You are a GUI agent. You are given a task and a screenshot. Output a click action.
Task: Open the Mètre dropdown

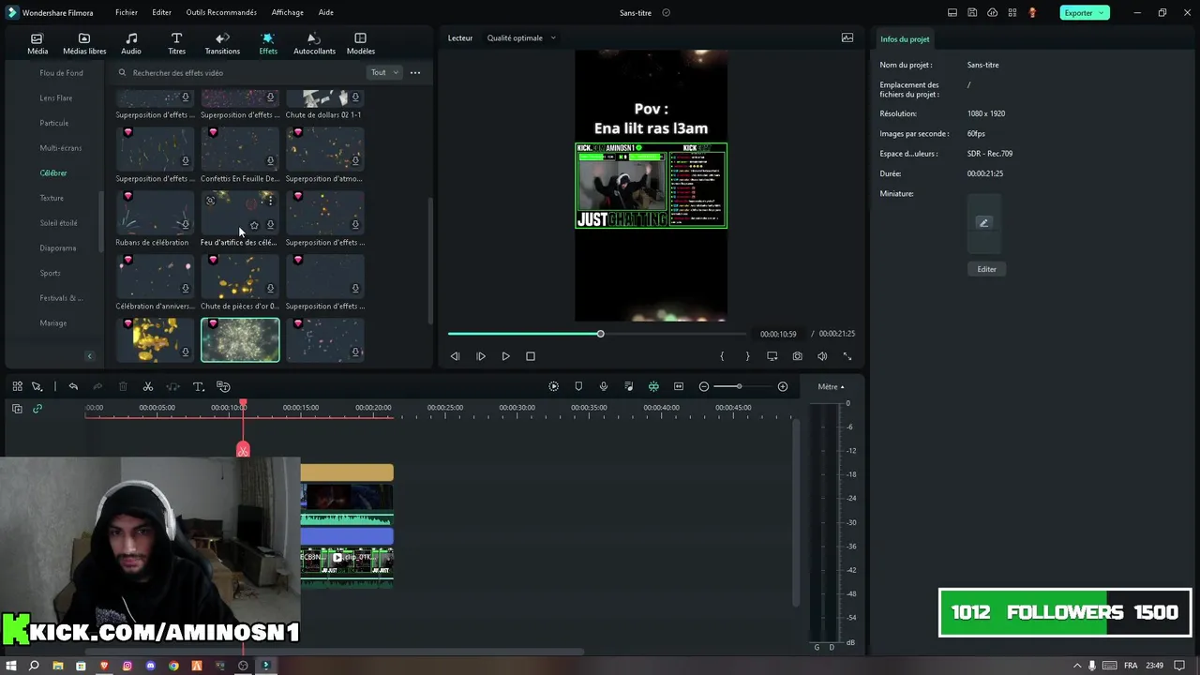coord(831,386)
